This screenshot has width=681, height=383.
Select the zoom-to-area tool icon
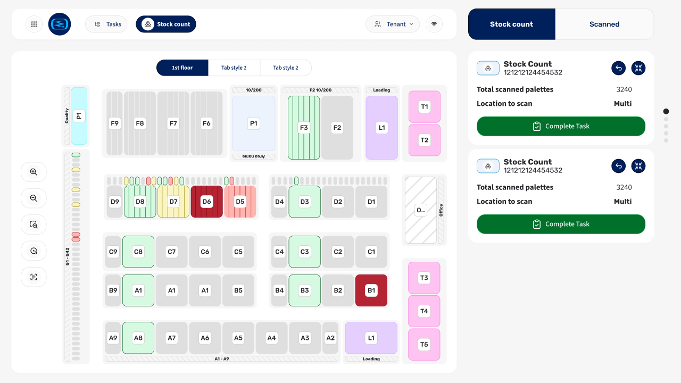pos(34,224)
